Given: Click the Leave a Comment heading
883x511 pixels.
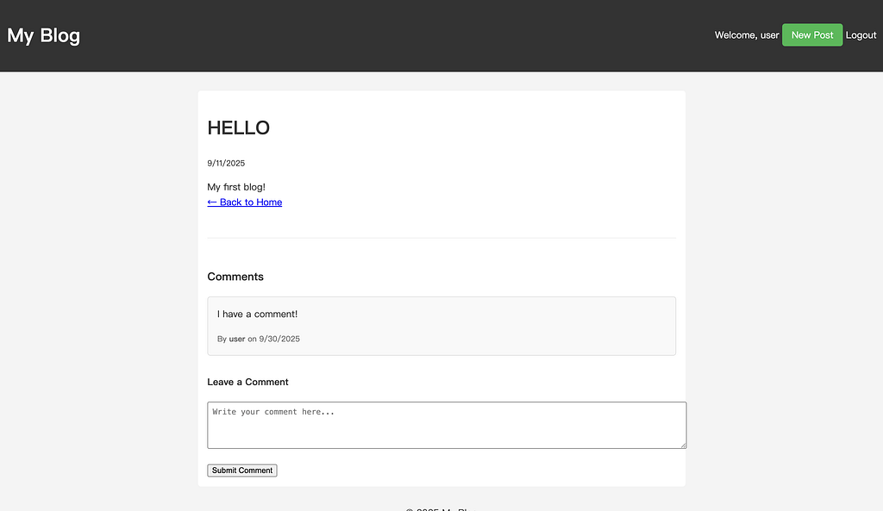Looking at the screenshot, I should 247,382.
